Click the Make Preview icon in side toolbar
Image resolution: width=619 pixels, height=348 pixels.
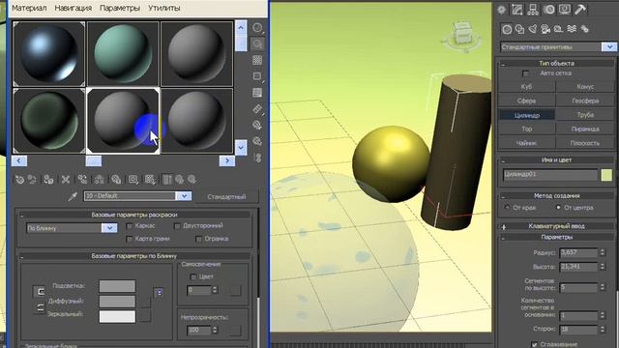(x=257, y=109)
